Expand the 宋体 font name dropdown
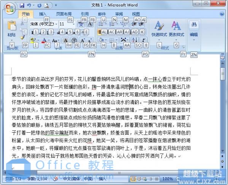 click(x=56, y=24)
